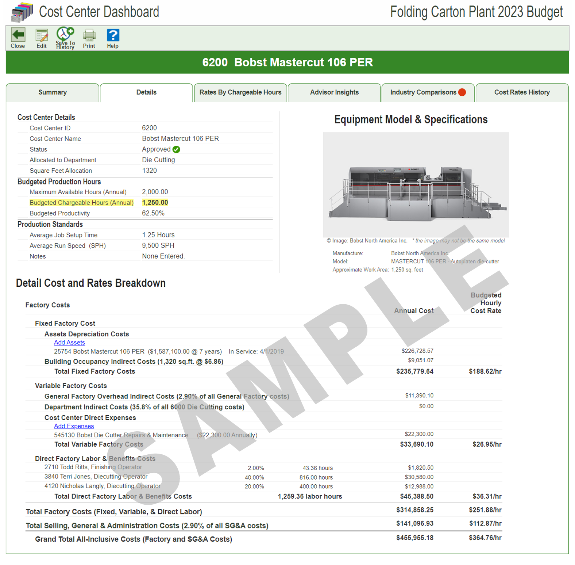Image resolution: width=575 pixels, height=565 pixels.
Task: Click the Notes value None Entered.
Action: [163, 256]
